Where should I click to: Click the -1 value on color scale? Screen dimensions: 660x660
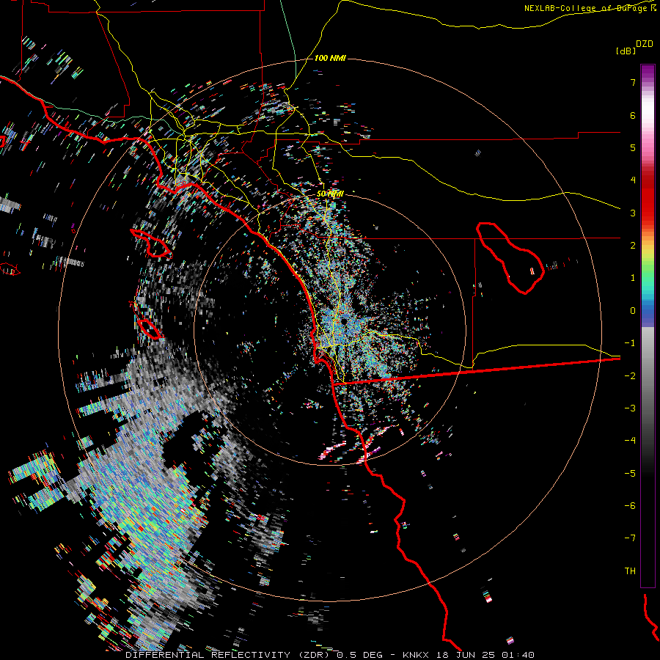630,343
